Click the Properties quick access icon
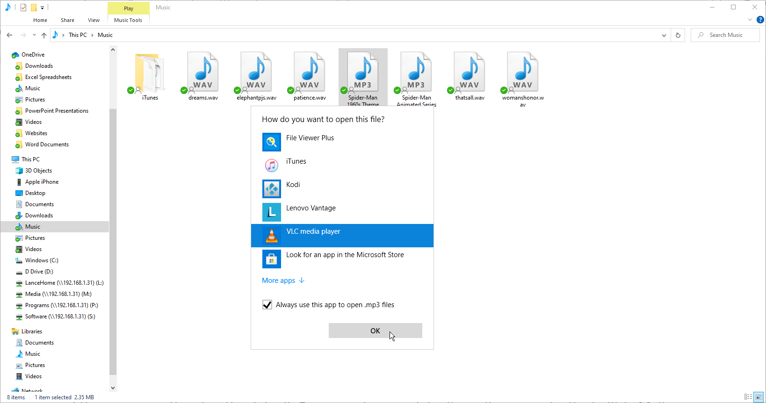The image size is (766, 403). click(23, 7)
